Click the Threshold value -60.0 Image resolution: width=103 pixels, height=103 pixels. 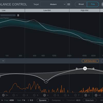(x=78, y=100)
